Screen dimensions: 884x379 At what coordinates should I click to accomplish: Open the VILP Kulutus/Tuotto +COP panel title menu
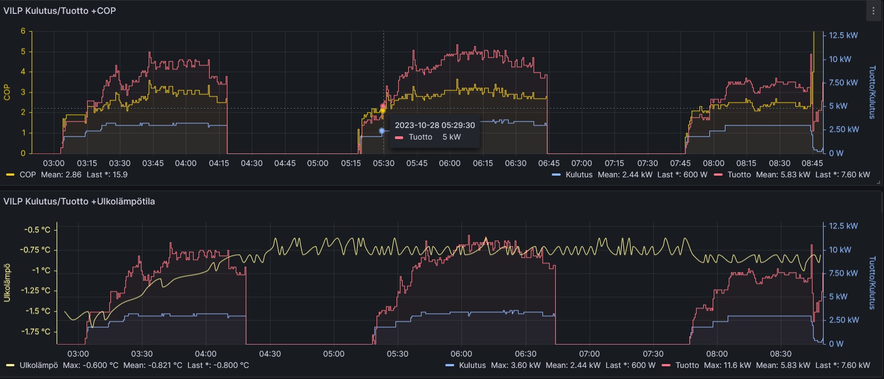[x=60, y=11]
